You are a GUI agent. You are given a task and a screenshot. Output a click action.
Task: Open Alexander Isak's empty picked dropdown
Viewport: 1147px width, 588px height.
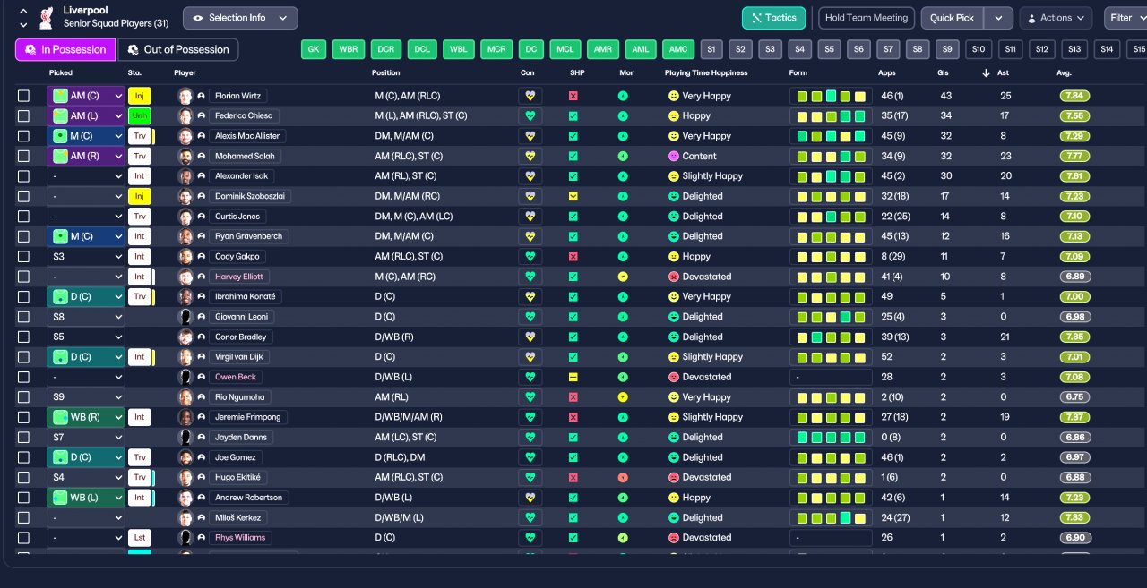click(x=85, y=176)
